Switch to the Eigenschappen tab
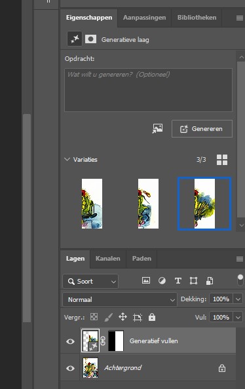This screenshot has width=245, height=389. tap(89, 18)
